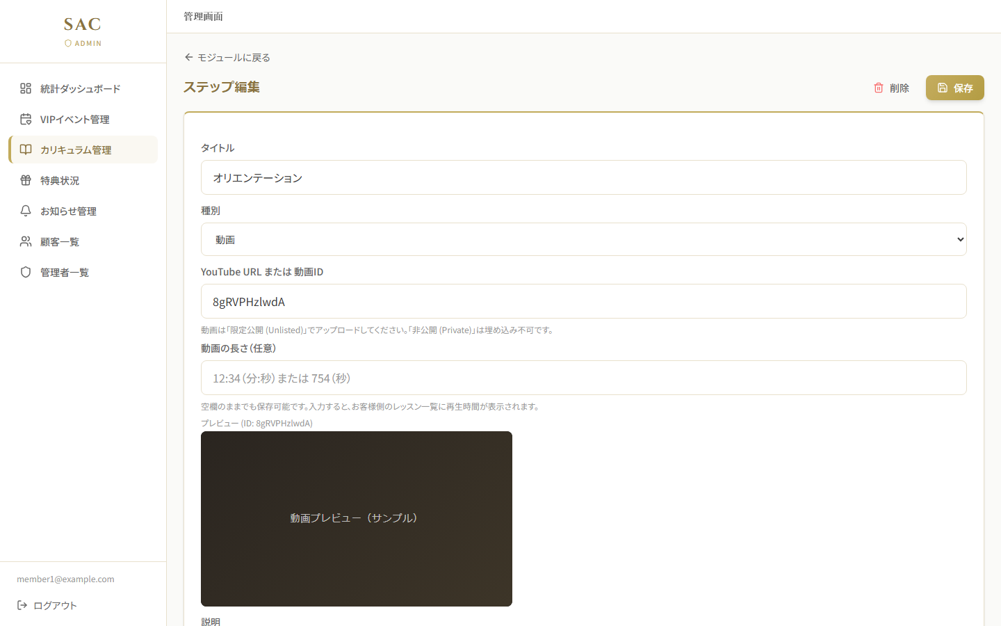
Task: Click the 空欄のままでも保存可能です hint text
Action: coord(371,406)
